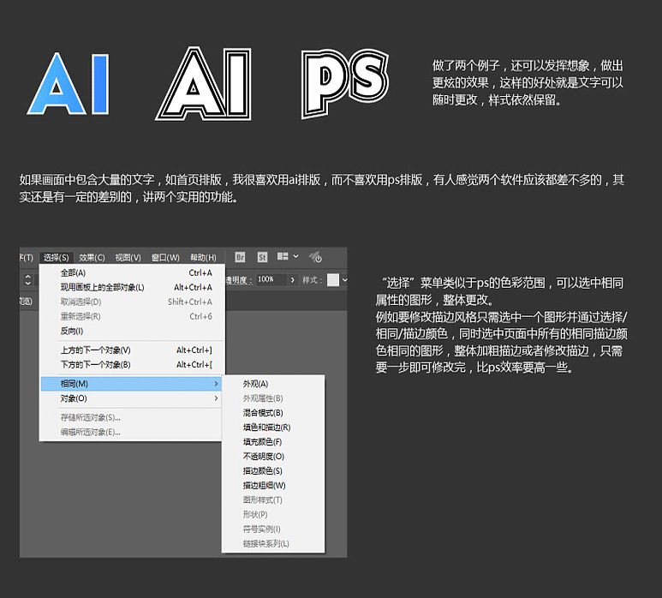Open the 帮助(H) menu
662x598 pixels.
[203, 257]
